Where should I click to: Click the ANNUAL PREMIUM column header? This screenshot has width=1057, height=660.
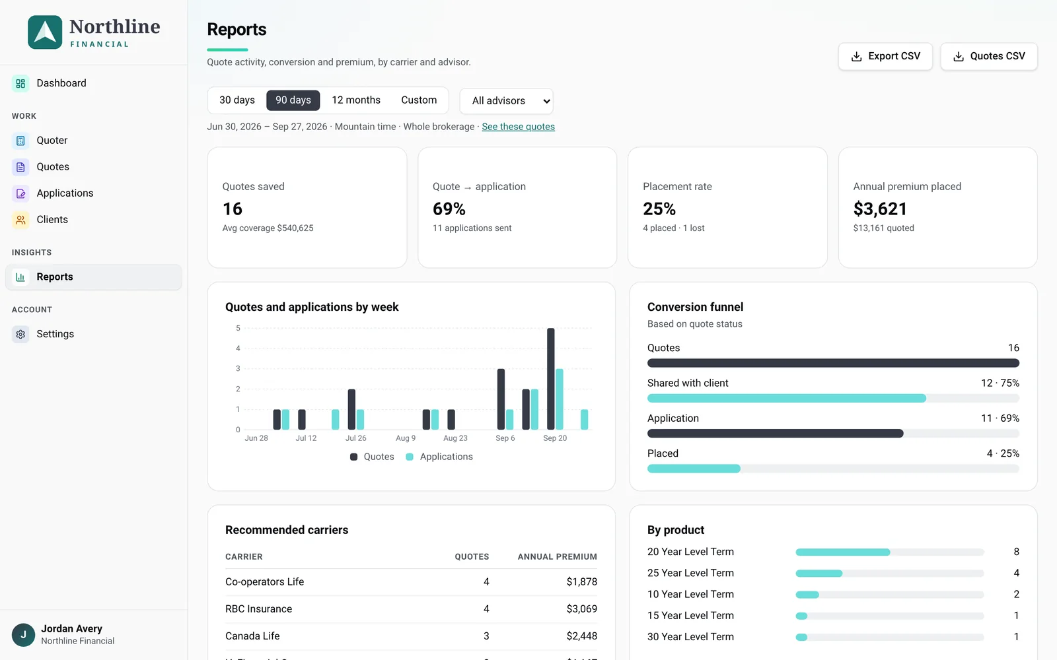click(x=557, y=557)
